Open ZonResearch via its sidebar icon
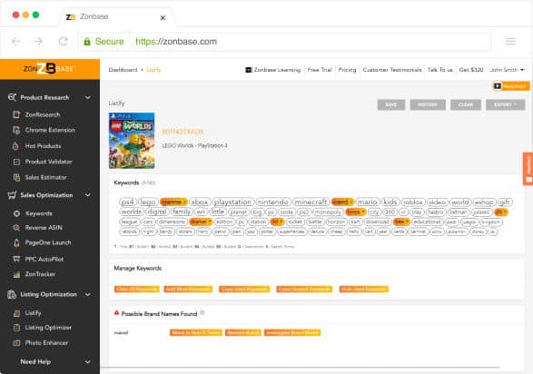Screen dimensions: 533x374 point(16,114)
